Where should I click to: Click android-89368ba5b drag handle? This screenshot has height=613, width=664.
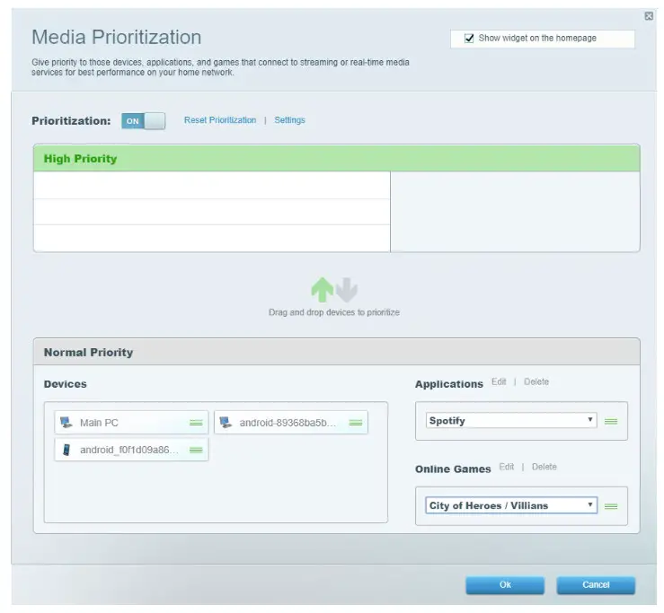click(x=355, y=423)
